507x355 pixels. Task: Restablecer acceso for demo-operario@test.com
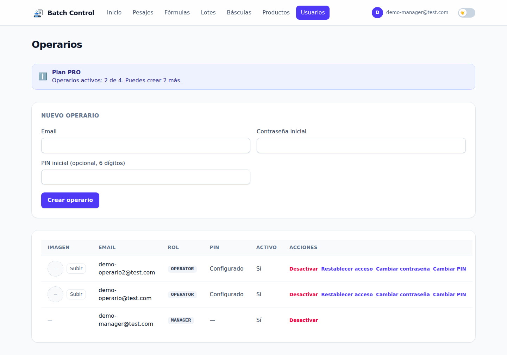347,294
